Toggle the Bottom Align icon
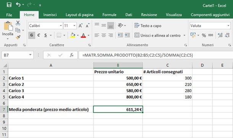 [x=110, y=26]
